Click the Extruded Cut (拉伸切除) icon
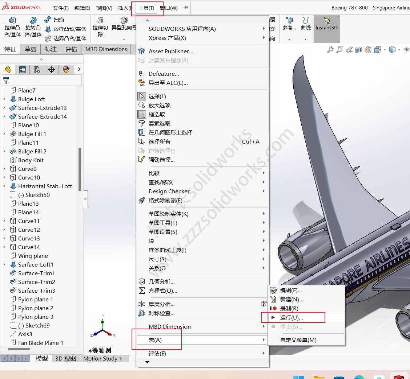The width and height of the screenshot is (410, 379). coord(100,20)
